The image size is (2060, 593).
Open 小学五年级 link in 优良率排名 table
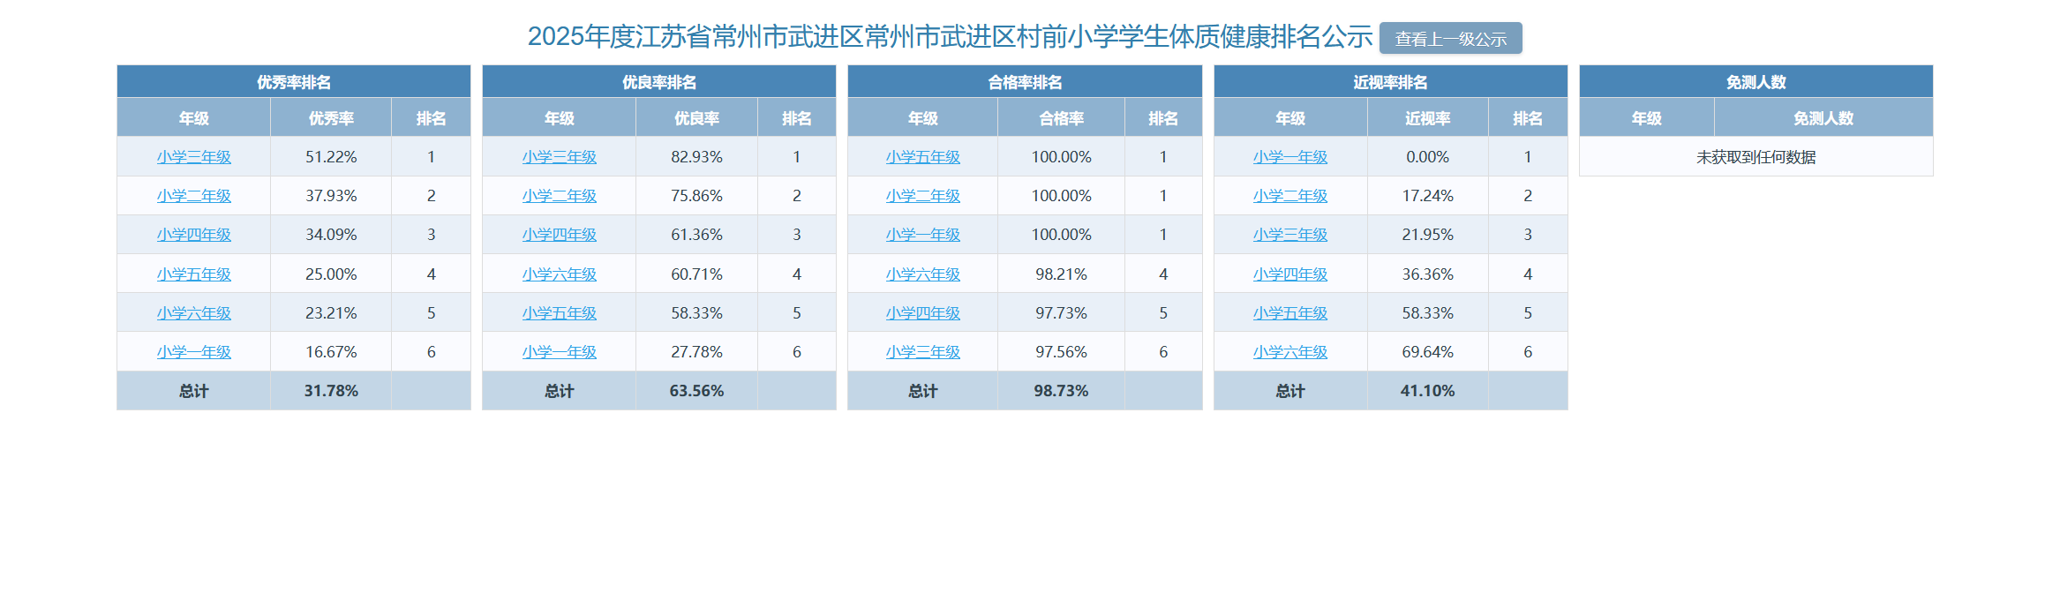[x=560, y=313]
